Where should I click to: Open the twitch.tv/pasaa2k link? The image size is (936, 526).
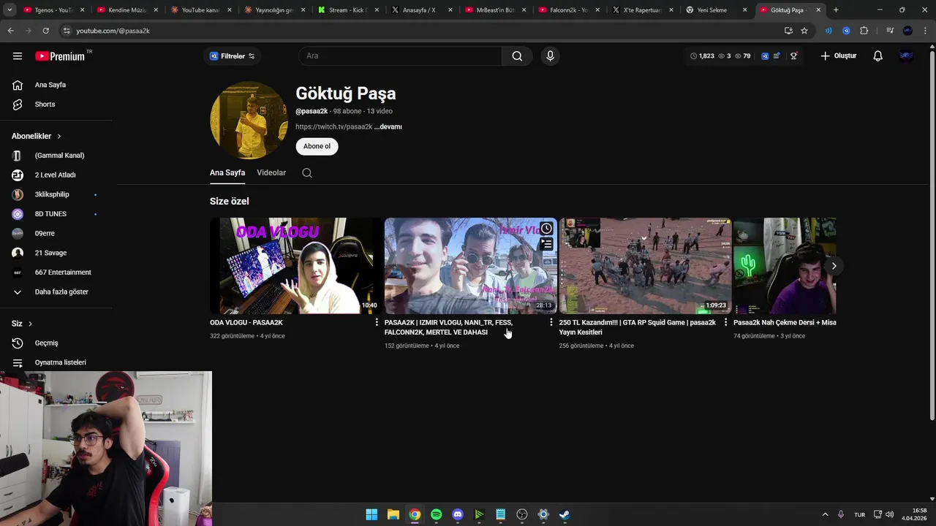point(334,126)
